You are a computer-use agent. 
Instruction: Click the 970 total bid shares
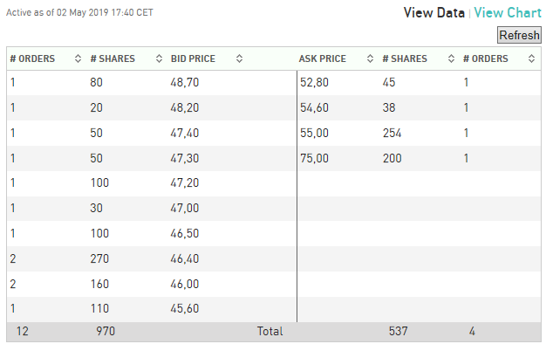[106, 331]
